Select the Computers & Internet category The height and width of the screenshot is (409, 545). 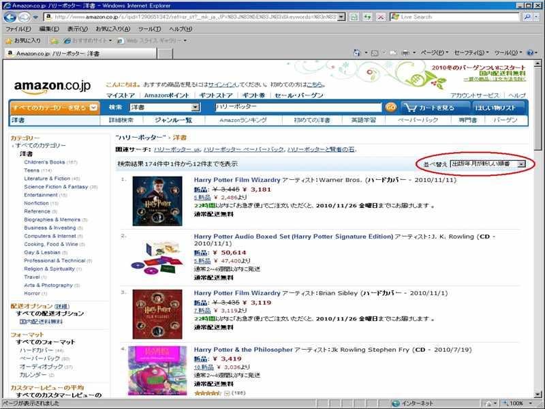pyautogui.click(x=50, y=236)
